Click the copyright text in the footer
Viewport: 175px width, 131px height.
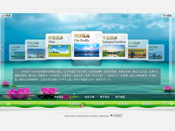(86, 116)
